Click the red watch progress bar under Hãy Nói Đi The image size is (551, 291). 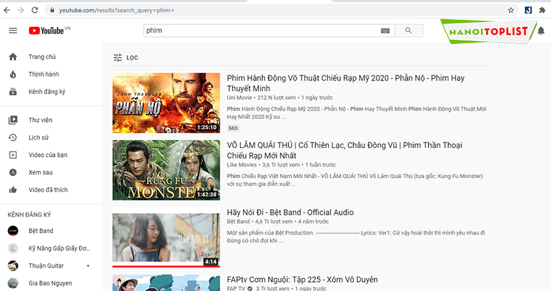[x=166, y=266]
